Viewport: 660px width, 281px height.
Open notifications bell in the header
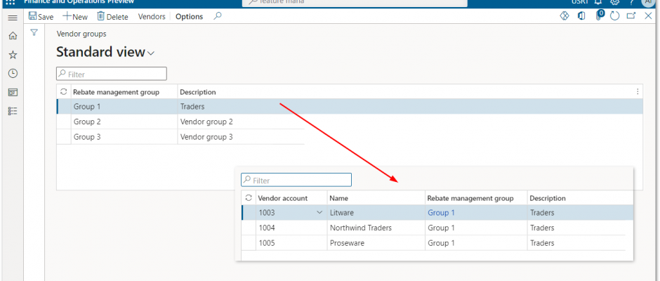tap(598, 2)
